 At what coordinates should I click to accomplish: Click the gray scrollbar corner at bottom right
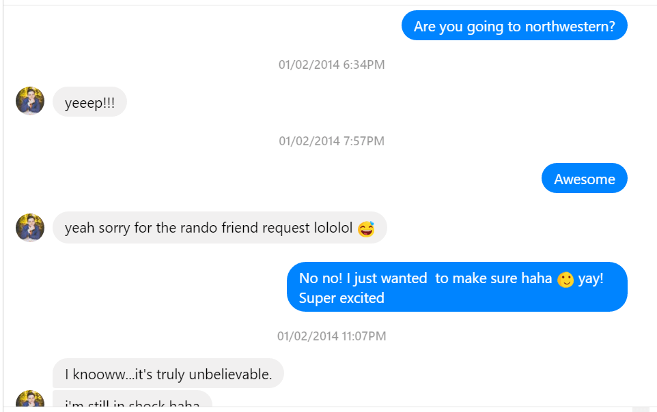tap(641, 409)
